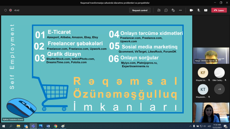Viewport: 230px width, 129px height.
Task: Select the KF participant avatar
Action: pyautogui.click(x=203, y=73)
